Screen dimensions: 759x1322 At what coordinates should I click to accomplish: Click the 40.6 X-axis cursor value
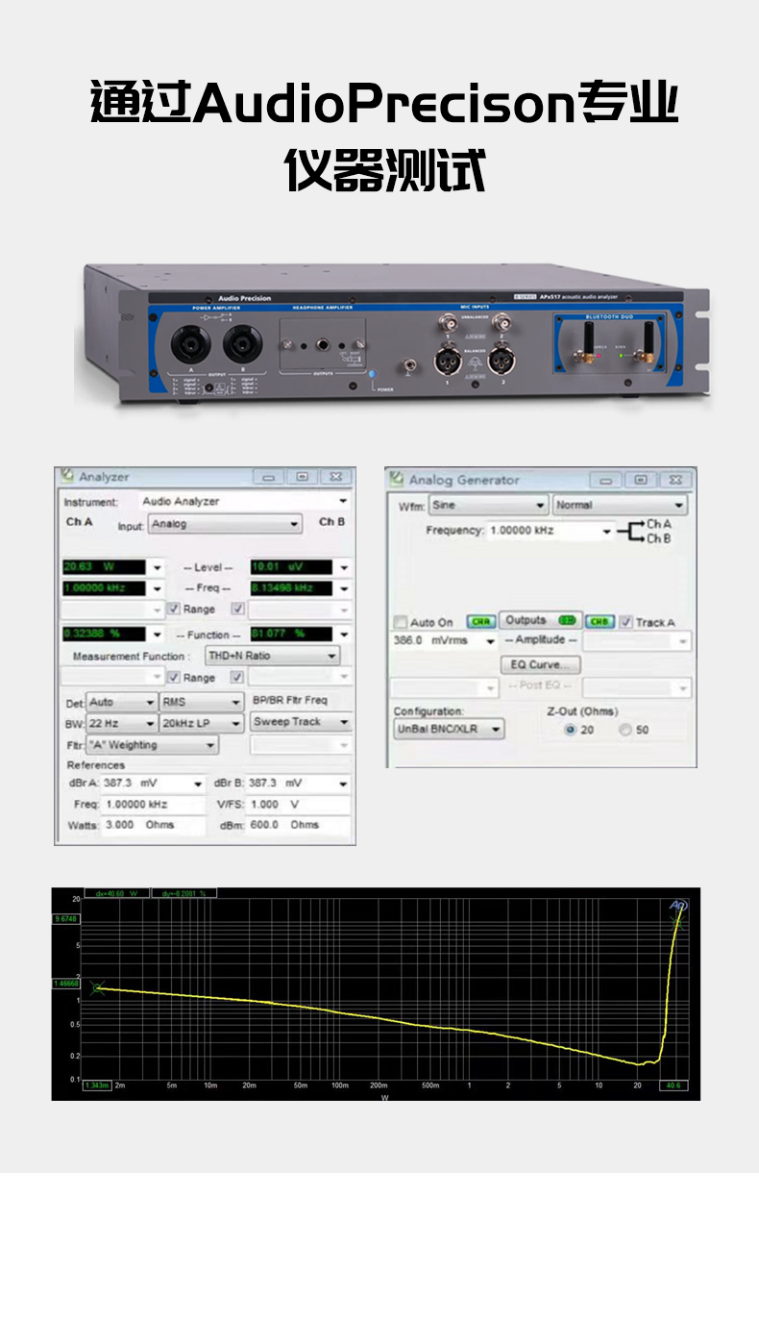point(673,1085)
